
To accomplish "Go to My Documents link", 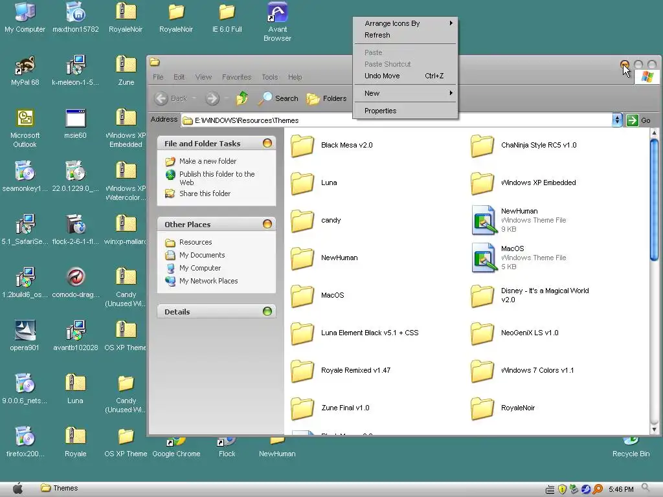I will click(195, 255).
